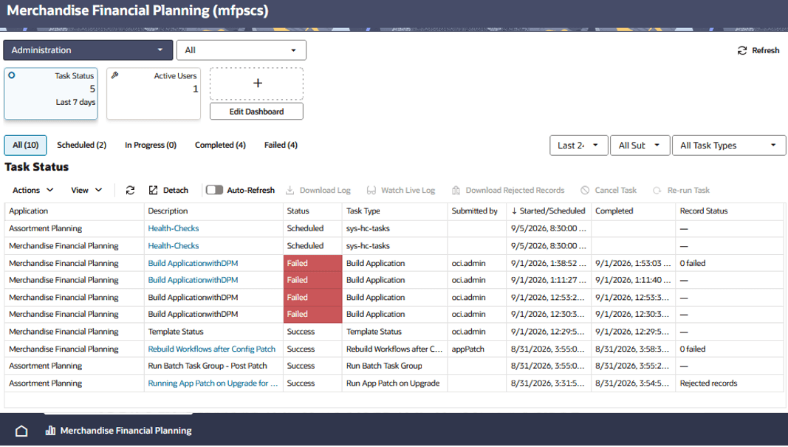Image resolution: width=788 pixels, height=447 pixels.
Task: Switch to the Failed (4) tab
Action: click(281, 146)
